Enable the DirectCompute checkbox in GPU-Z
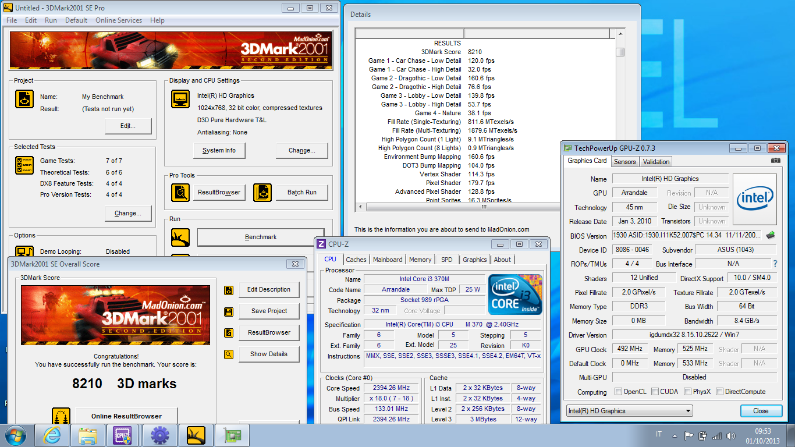 pyautogui.click(x=719, y=392)
